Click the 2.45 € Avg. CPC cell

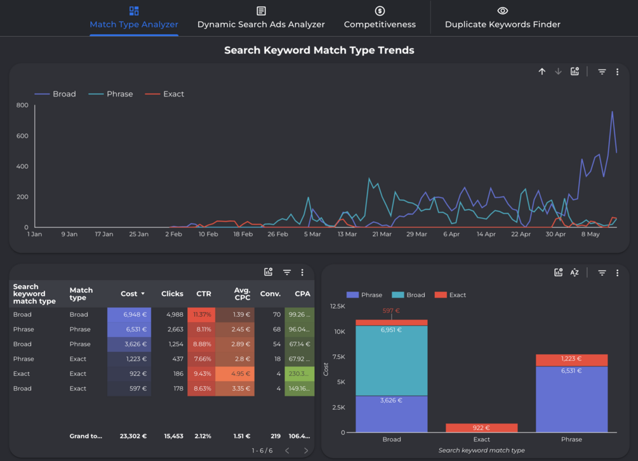tap(235, 329)
